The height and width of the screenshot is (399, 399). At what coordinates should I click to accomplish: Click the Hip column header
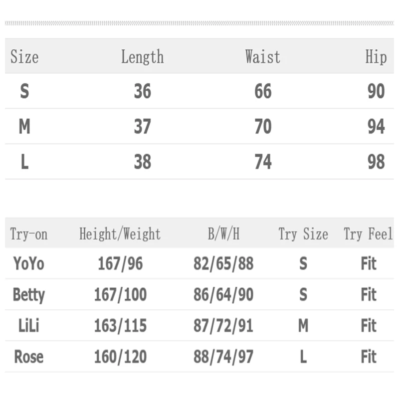pos(376,57)
